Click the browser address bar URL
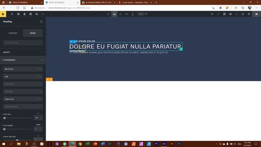 (x=69, y=8)
